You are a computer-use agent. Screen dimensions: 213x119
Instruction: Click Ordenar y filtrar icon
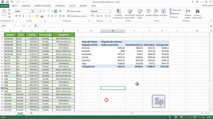188,11
